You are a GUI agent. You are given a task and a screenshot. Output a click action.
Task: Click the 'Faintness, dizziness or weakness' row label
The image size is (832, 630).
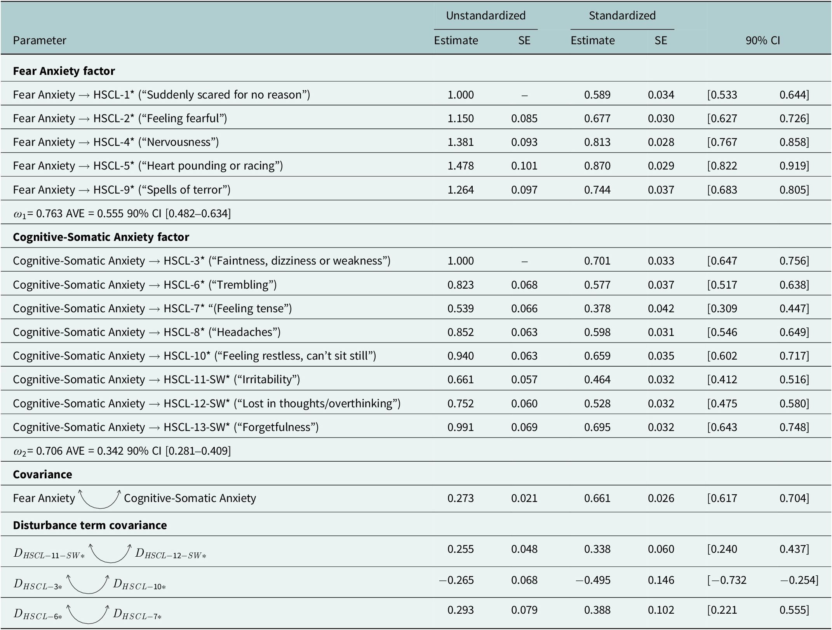click(x=202, y=261)
